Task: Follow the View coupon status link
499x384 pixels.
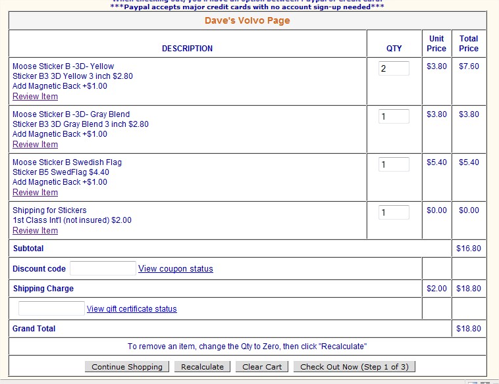Action: click(x=176, y=269)
